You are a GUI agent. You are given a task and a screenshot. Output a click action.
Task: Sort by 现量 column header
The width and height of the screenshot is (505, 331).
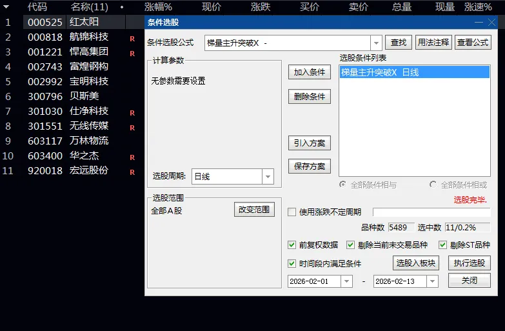click(445, 6)
